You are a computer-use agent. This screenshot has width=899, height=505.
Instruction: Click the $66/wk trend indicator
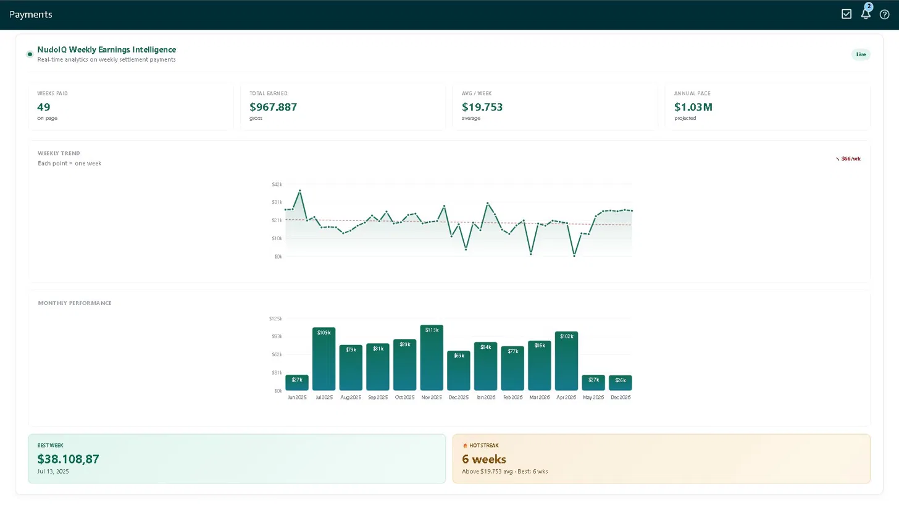[848, 159]
